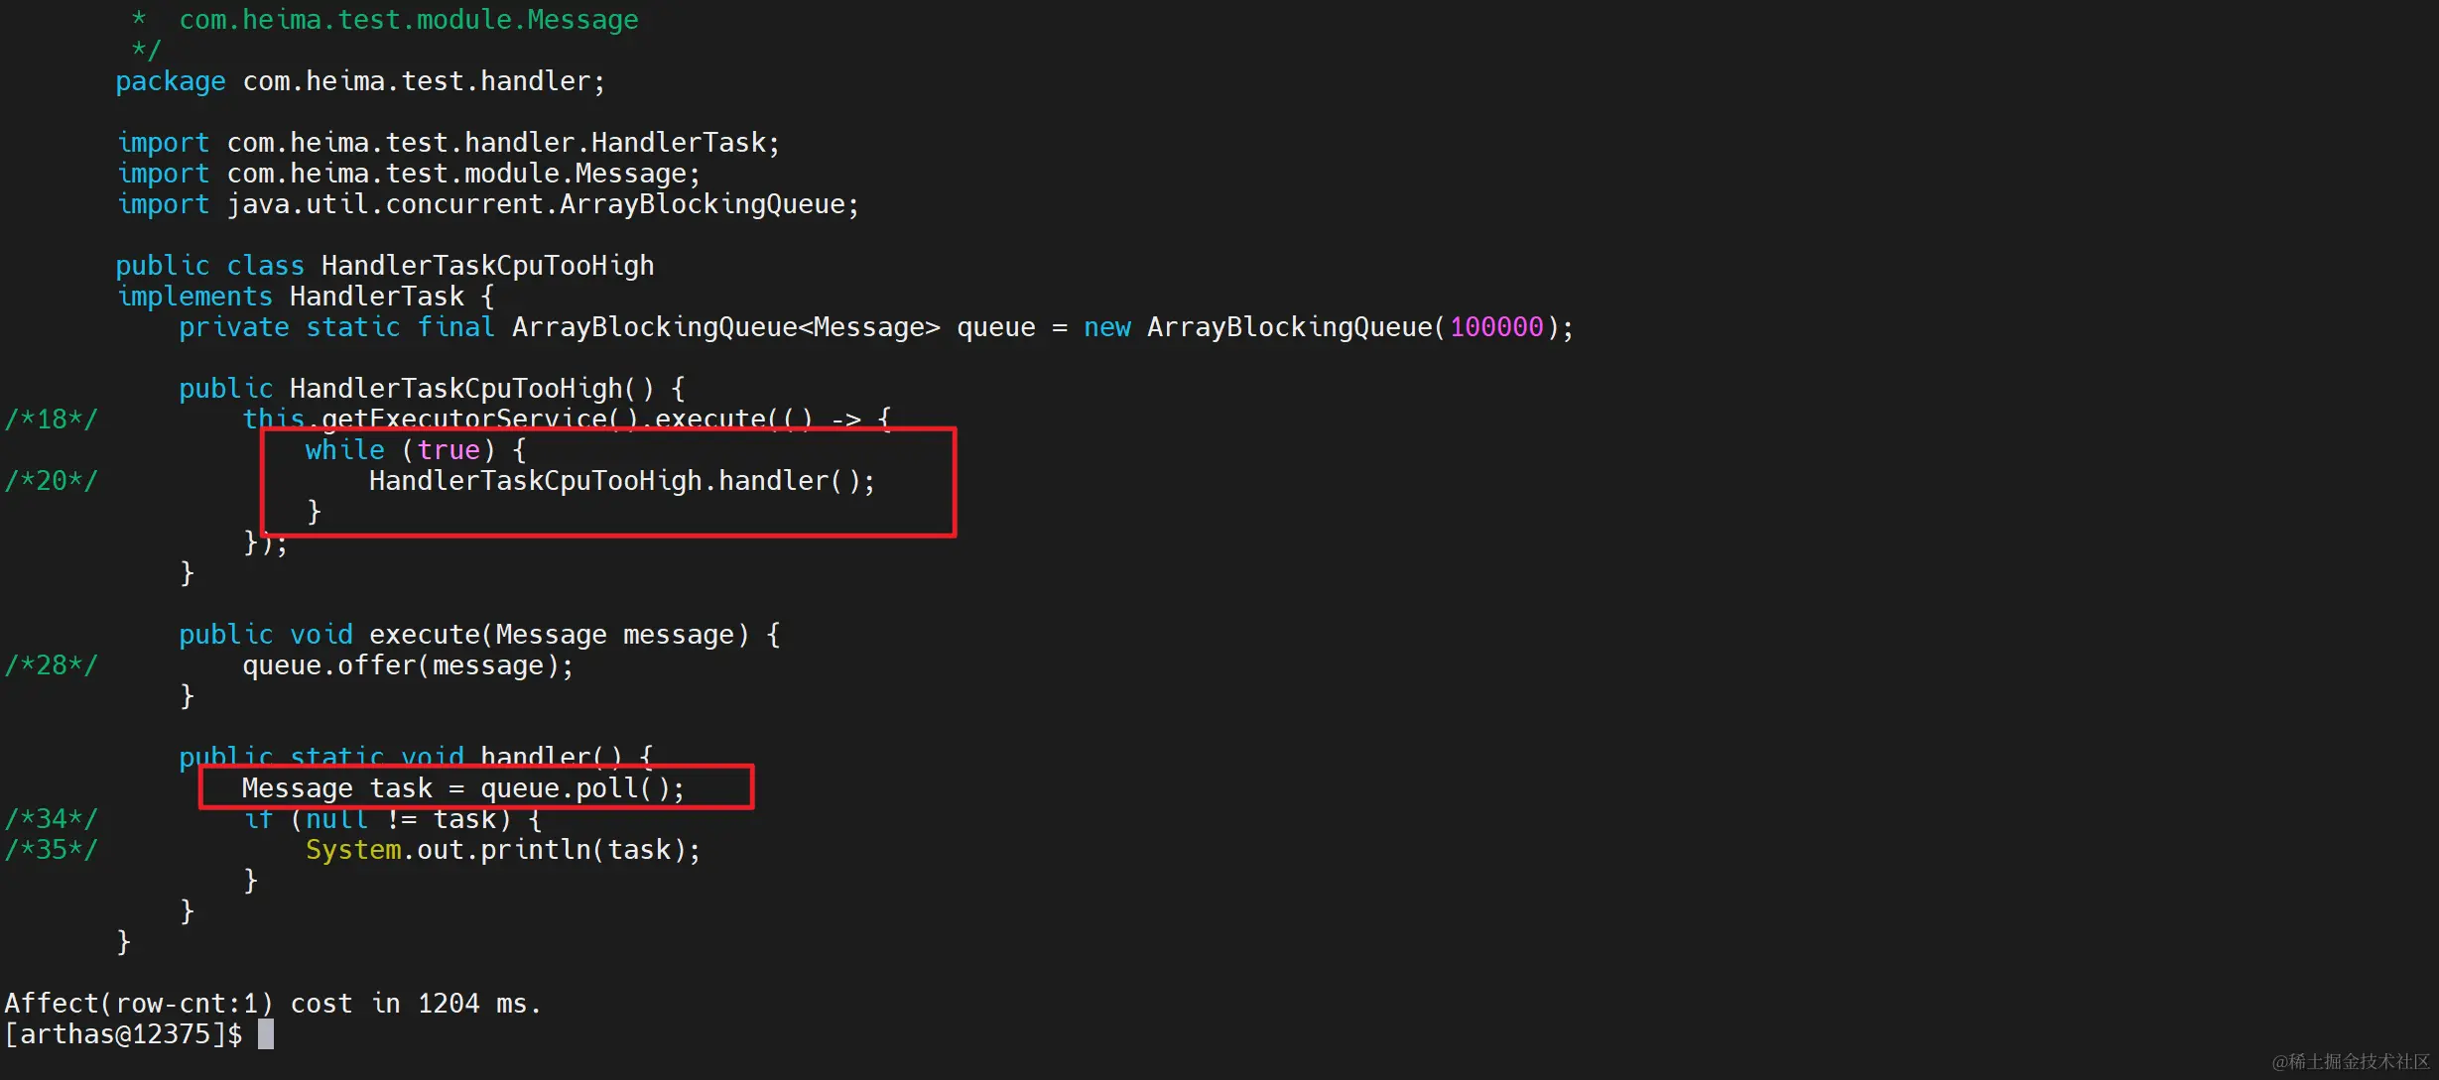2439x1080 pixels.
Task: Click the import java.util.concurrent.ArrayBlockingQueue line
Action: [x=487, y=204]
